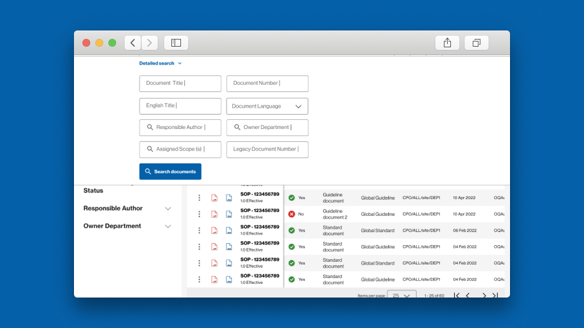This screenshot has height=328, width=584.
Task: Open the share sheet icon
Action: 447,43
